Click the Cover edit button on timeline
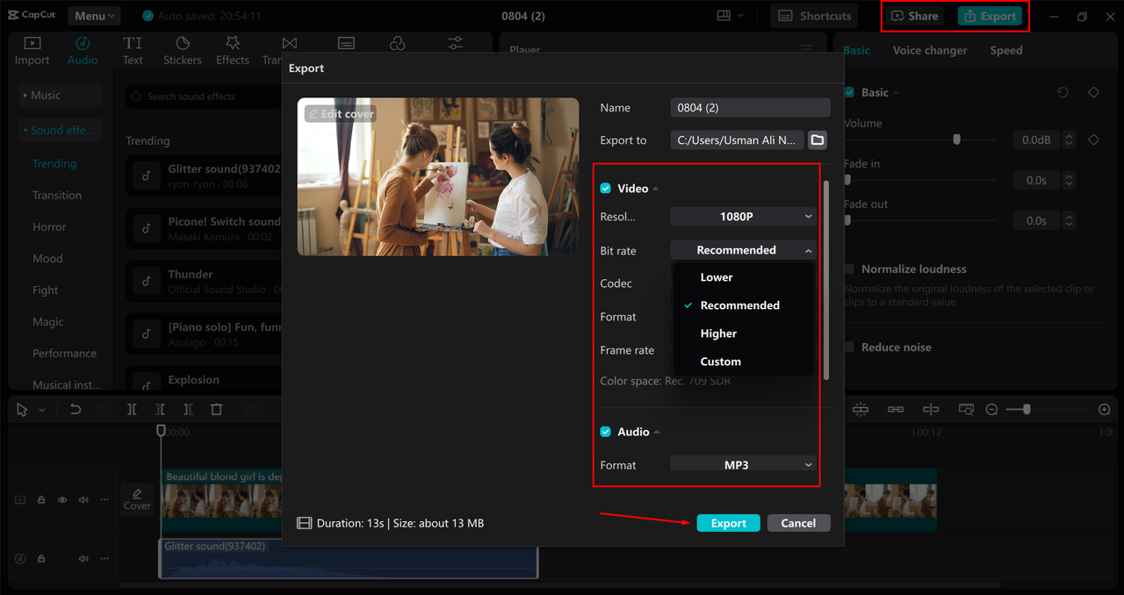Screen dimensions: 1124x595 click(137, 499)
